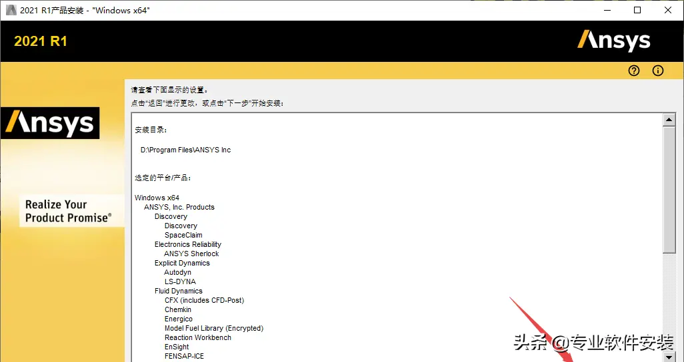Click the CFX (includes CFD-Post) entry
Viewport: 684px width, 362px height.
pyautogui.click(x=204, y=300)
